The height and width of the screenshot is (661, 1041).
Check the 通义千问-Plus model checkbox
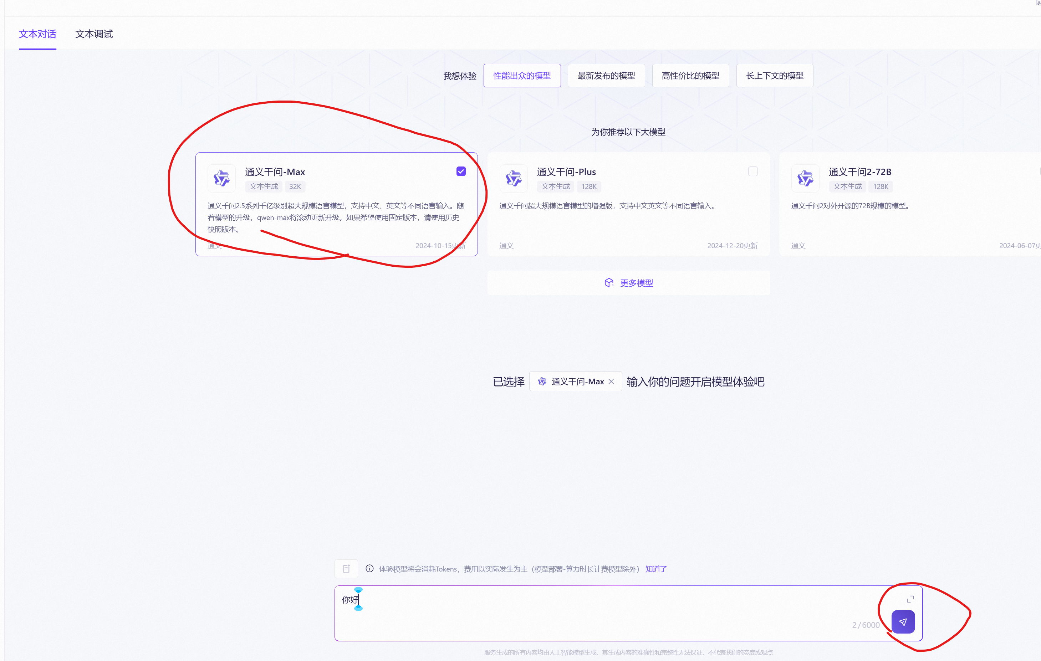click(x=752, y=171)
